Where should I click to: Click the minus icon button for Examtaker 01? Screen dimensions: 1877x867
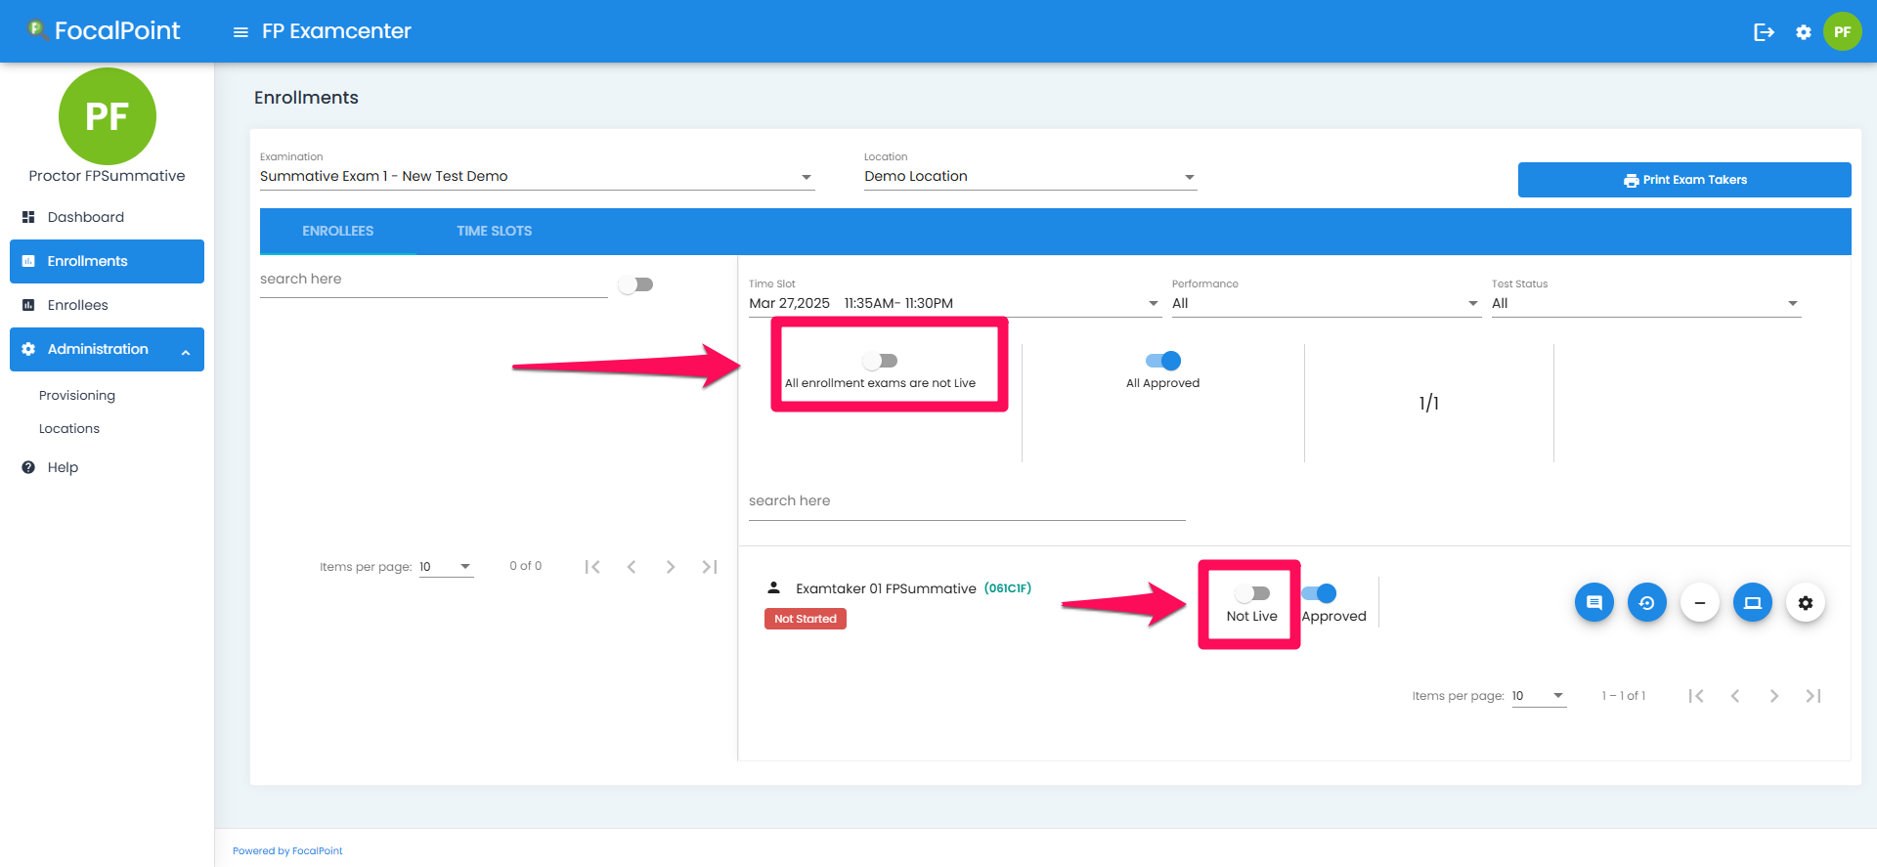(x=1700, y=602)
